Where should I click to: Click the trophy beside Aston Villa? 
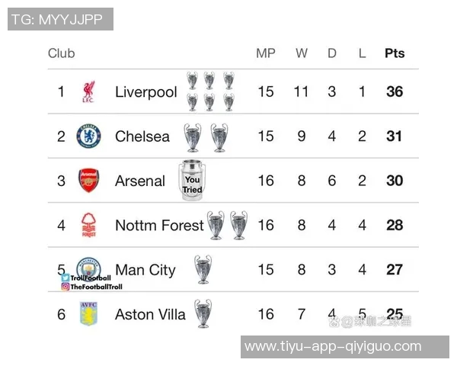tap(202, 313)
